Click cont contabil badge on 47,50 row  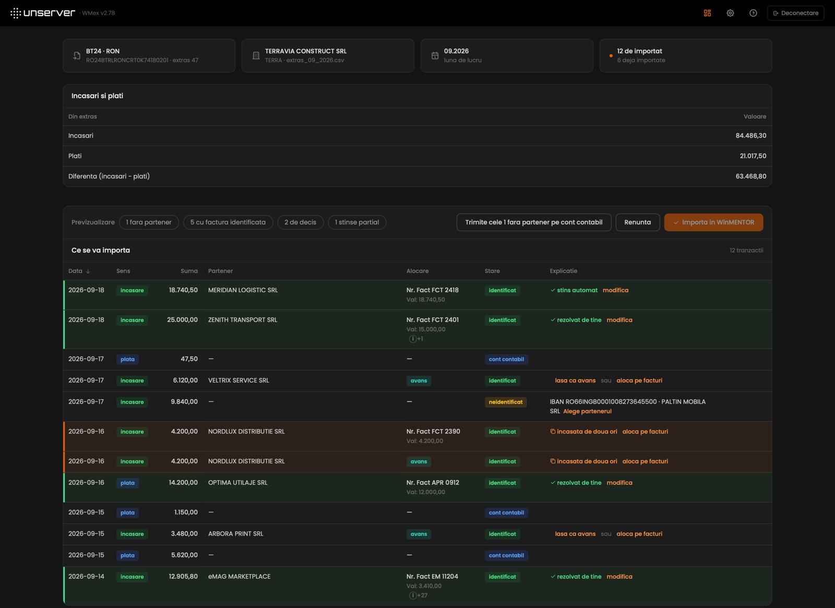tap(506, 360)
